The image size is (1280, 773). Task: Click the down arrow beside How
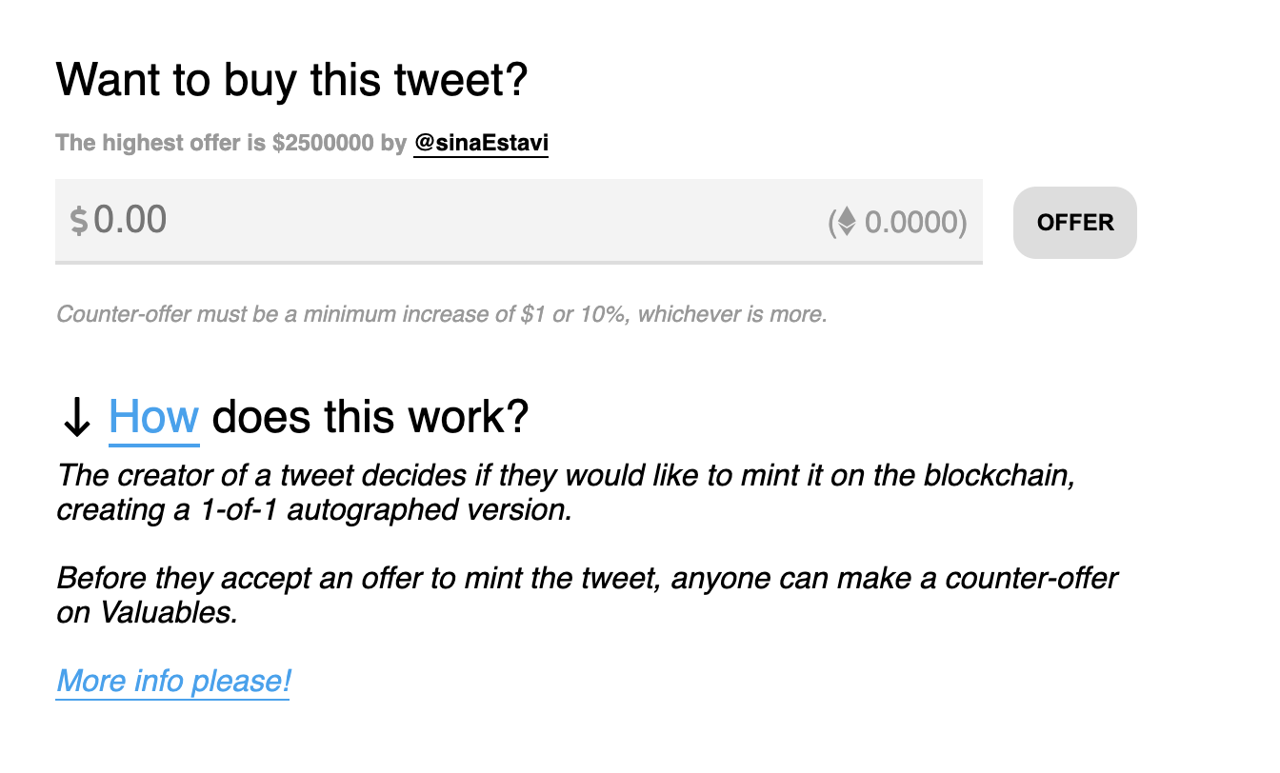pos(76,418)
